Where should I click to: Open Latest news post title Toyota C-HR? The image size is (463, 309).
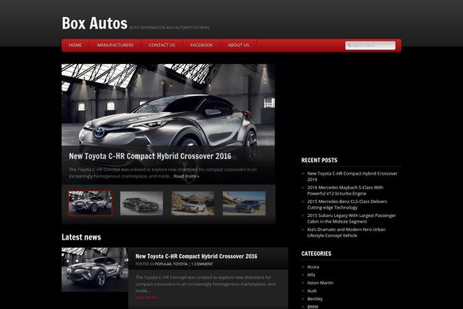click(x=196, y=256)
